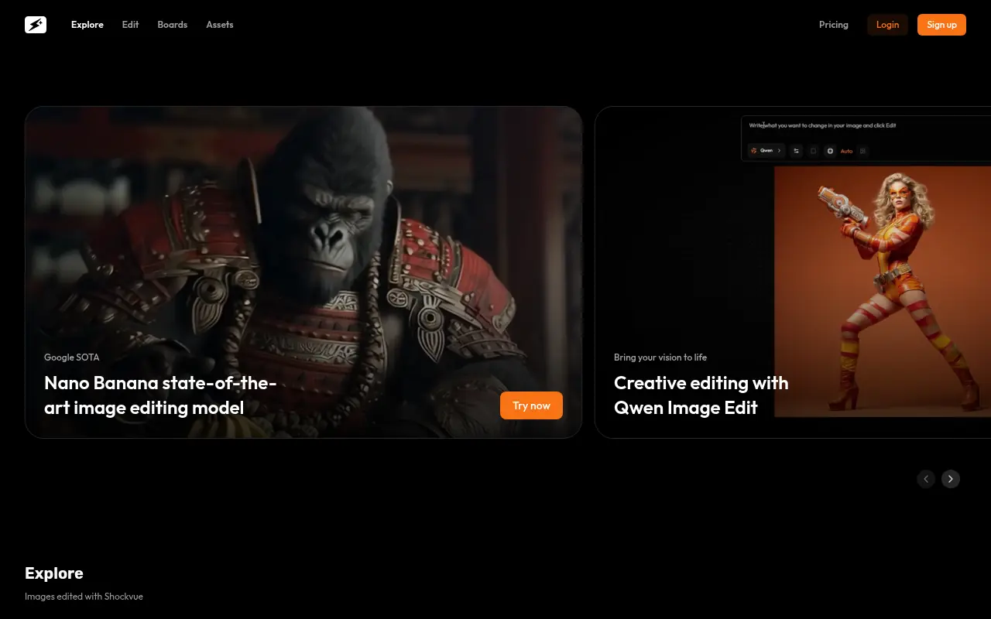Open the Boards tab
991x619 pixels.
pos(172,24)
